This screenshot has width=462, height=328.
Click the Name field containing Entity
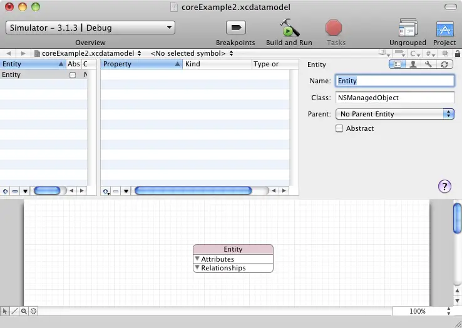click(394, 81)
